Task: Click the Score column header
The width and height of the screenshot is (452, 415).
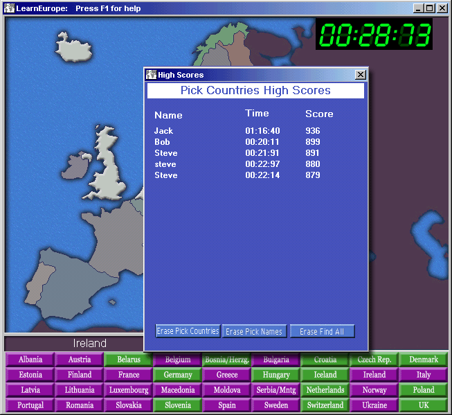Action: [319, 114]
